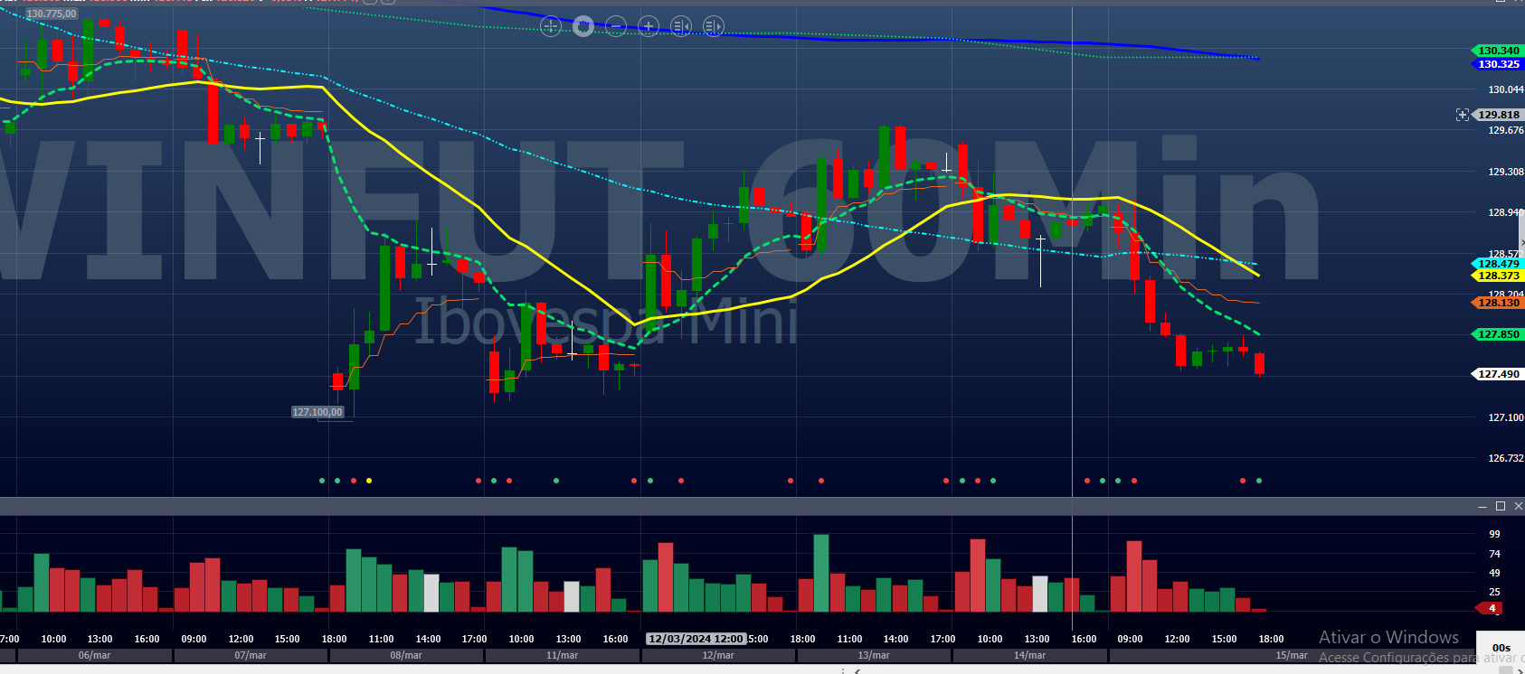Select the 127.100,00 low annotation label

(x=317, y=412)
